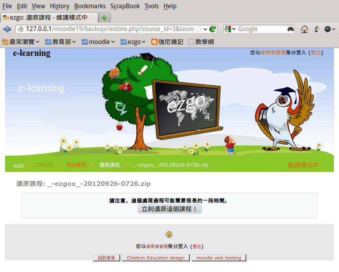Open the ScrapBook menu
This screenshot has width=339, height=272.
pyautogui.click(x=125, y=6)
